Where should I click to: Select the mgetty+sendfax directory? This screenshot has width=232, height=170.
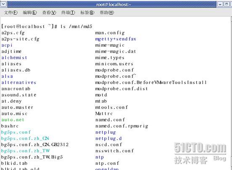click(116, 39)
